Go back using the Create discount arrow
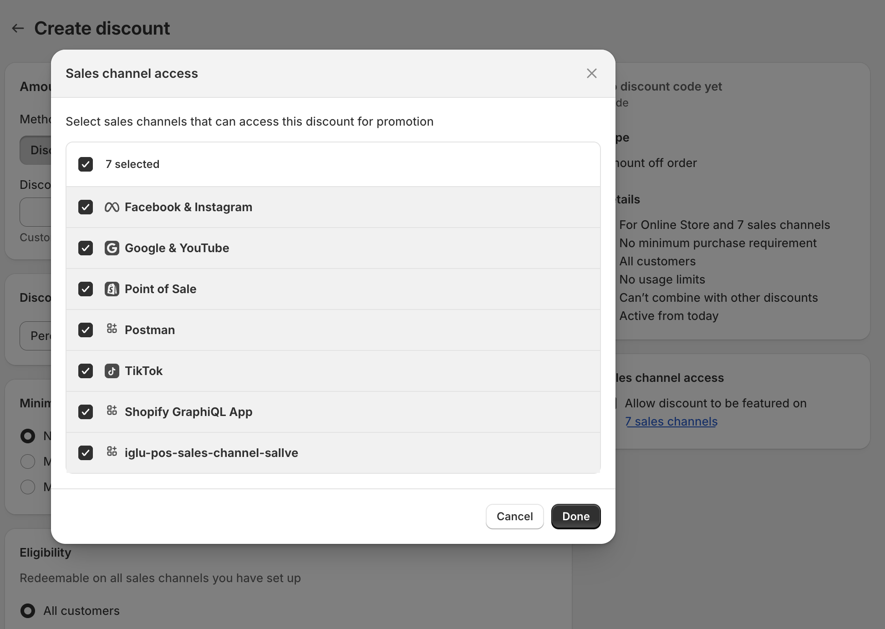Viewport: 885px width, 629px height. [x=18, y=28]
